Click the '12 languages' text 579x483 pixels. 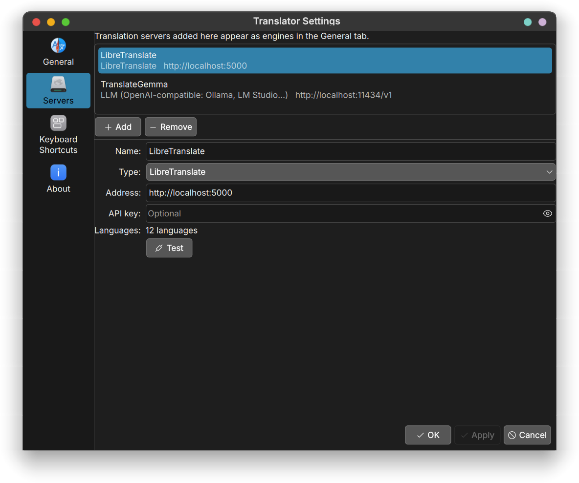point(171,231)
